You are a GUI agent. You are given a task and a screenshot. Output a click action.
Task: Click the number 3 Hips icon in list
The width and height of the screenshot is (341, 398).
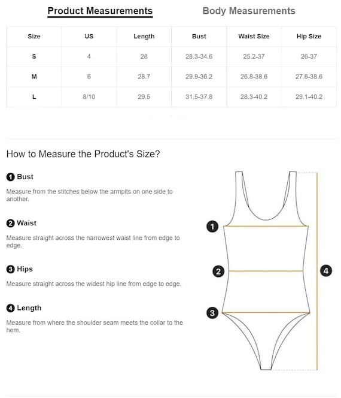[10, 269]
